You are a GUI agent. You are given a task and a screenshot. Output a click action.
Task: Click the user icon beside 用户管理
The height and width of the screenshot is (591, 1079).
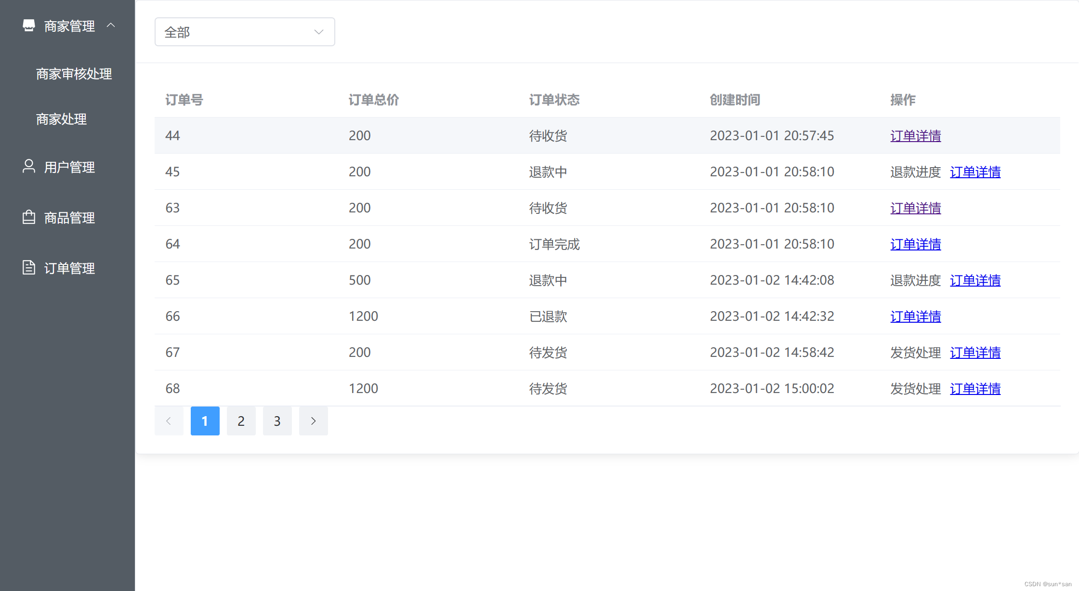point(29,166)
